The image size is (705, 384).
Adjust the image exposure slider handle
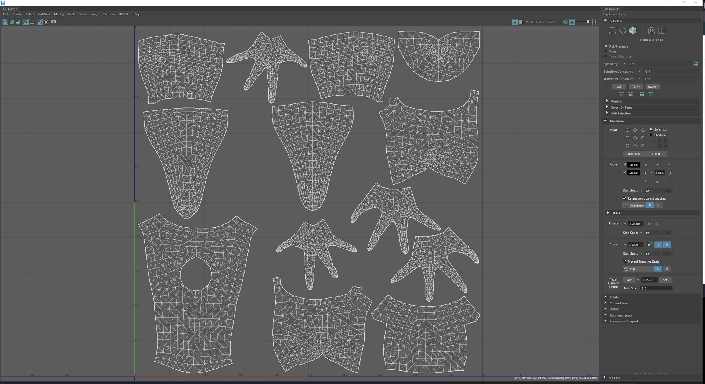[x=588, y=22]
